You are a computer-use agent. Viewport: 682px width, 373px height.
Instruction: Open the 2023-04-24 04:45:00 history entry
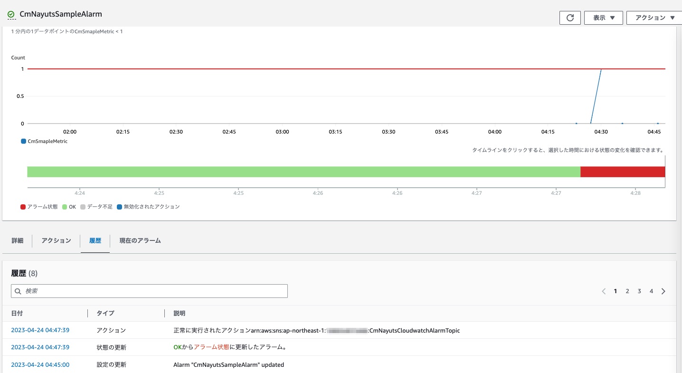(40, 364)
